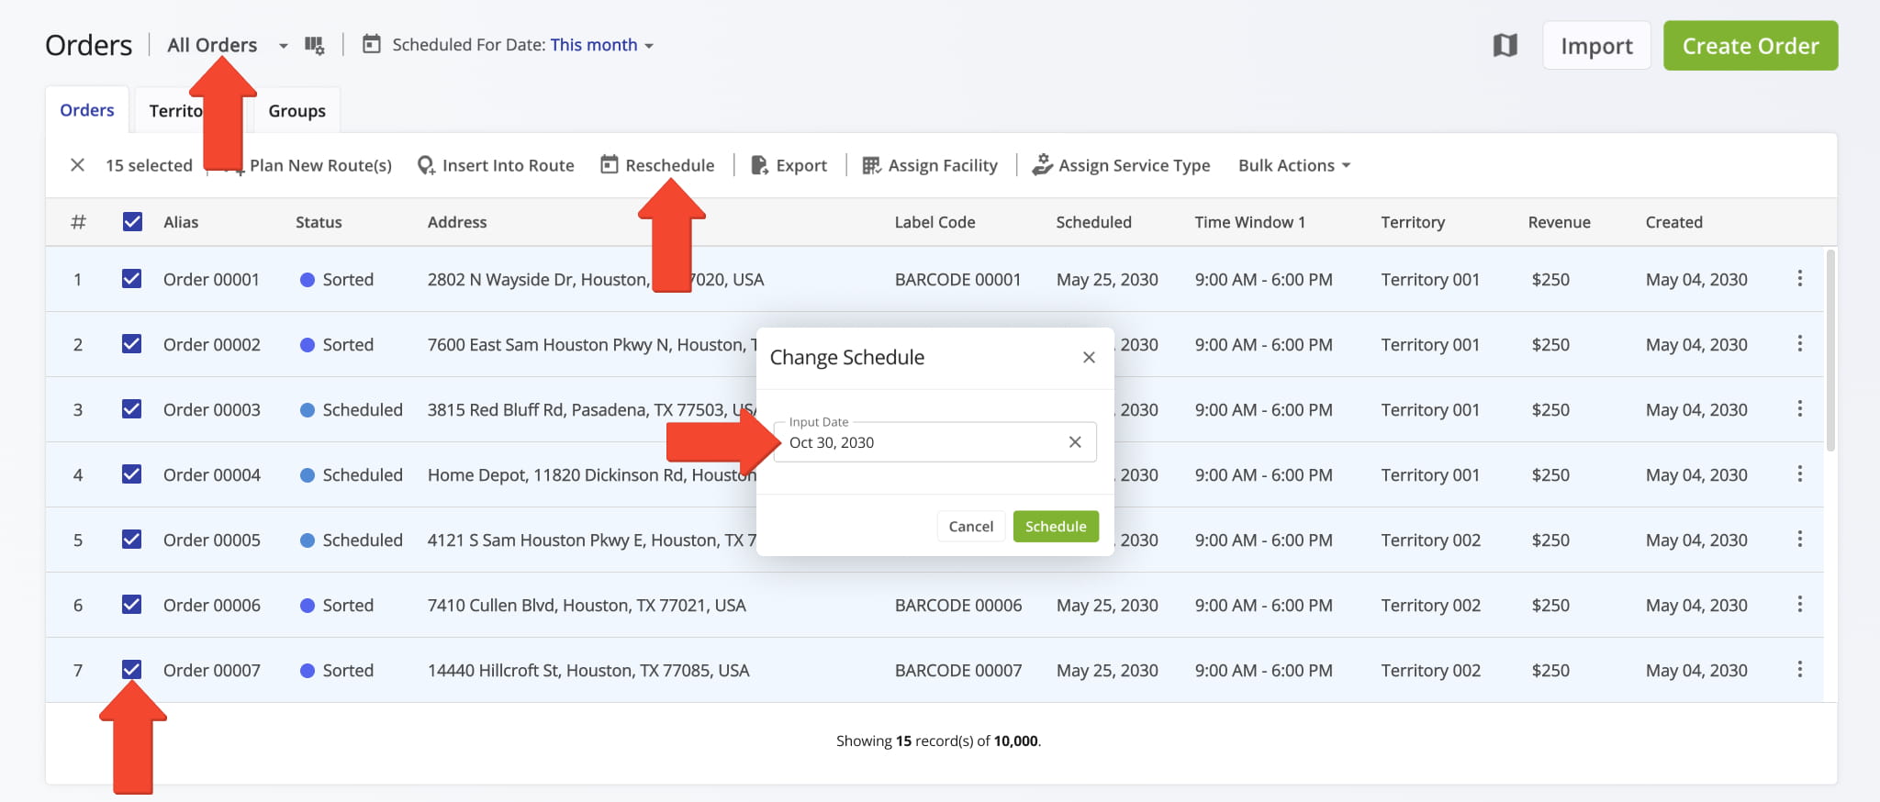1880x802 pixels.
Task: Switch to the Groups tab
Action: [297, 111]
